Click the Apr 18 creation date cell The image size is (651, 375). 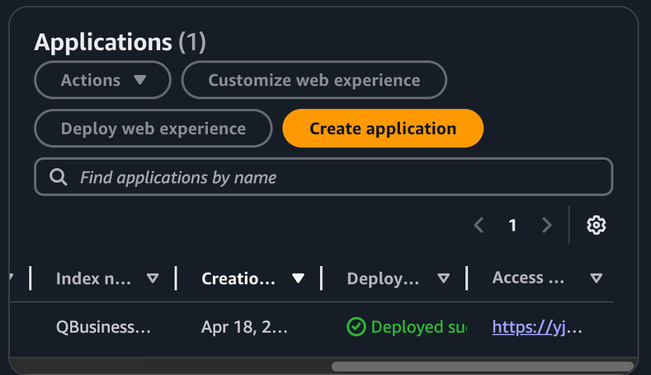pyautogui.click(x=244, y=327)
